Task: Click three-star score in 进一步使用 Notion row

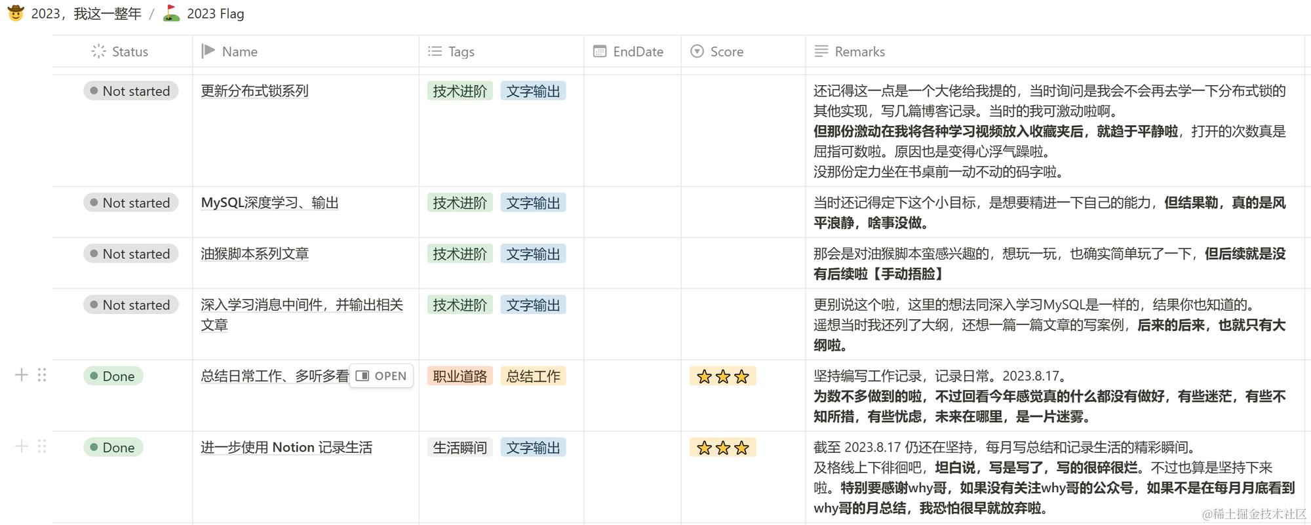Action: click(x=722, y=448)
